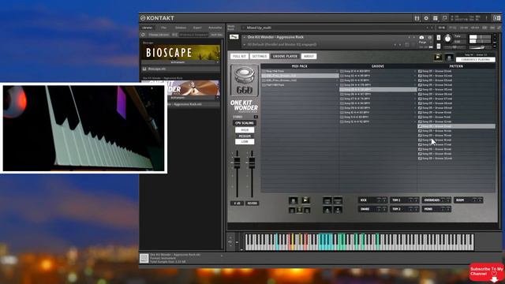This screenshot has height=284, width=505.
Task: Click the info icon next to camera icon
Action: coord(429,38)
